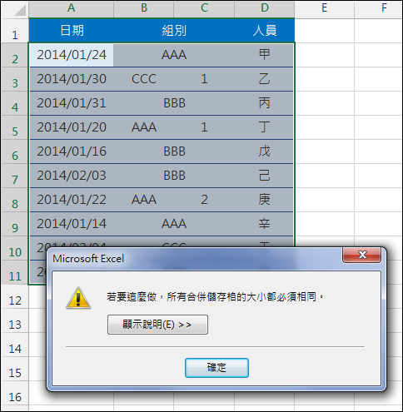
Task: Click AAA cell in row 5
Action: [144, 127]
